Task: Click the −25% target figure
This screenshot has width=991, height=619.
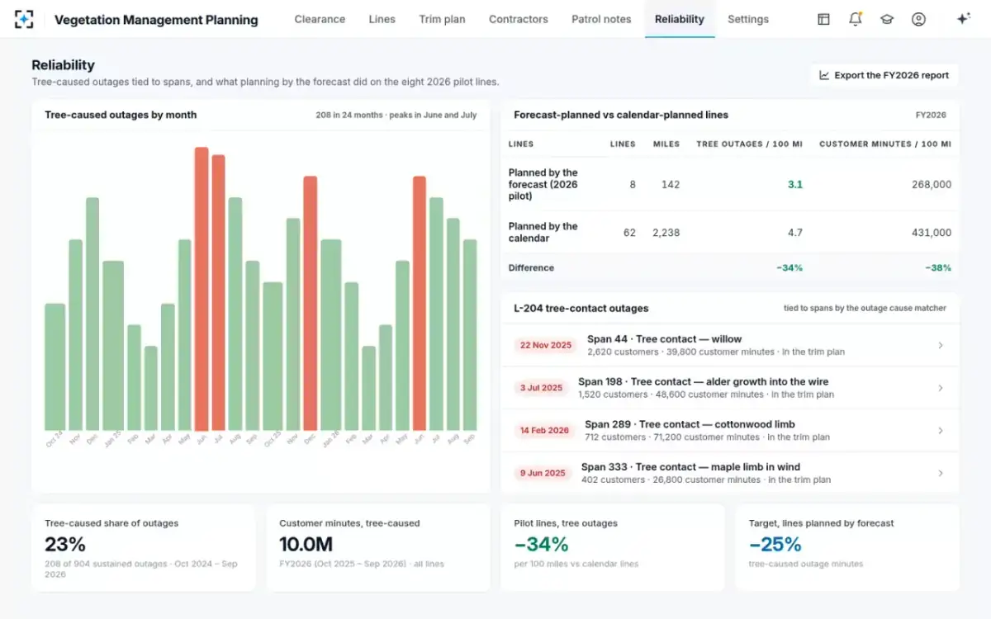Action: (775, 544)
